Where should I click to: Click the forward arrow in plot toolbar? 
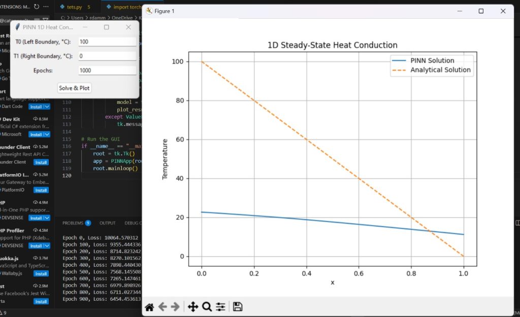point(175,307)
